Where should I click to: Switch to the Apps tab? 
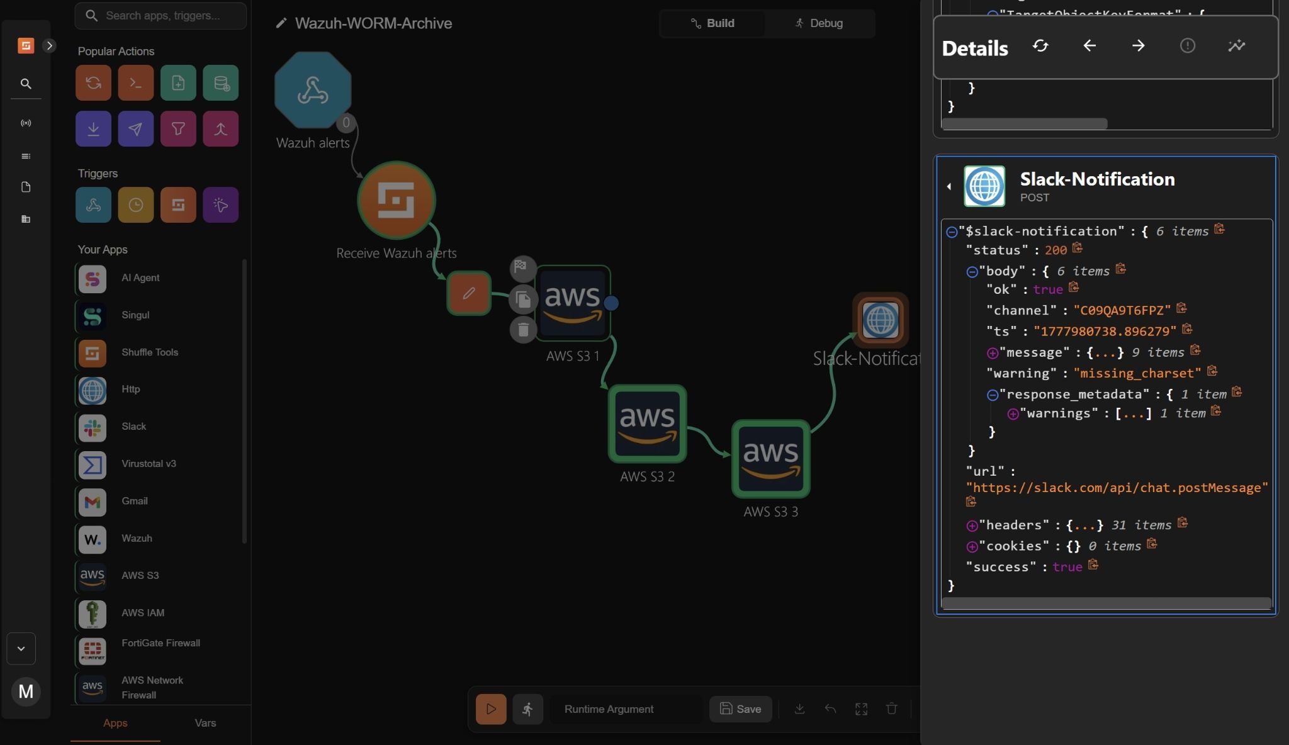tap(115, 723)
